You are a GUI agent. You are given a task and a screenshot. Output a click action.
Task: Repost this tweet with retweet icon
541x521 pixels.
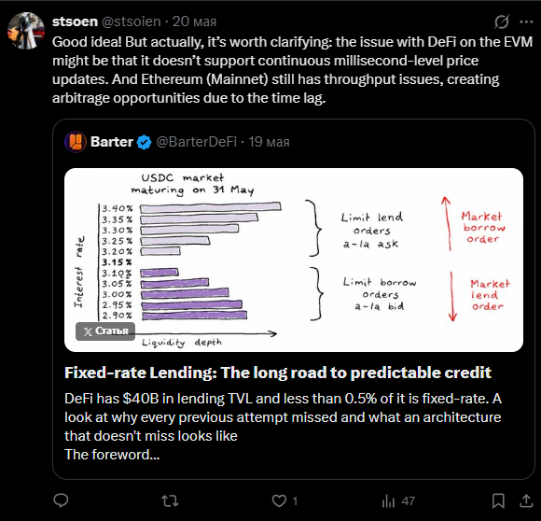pos(170,500)
